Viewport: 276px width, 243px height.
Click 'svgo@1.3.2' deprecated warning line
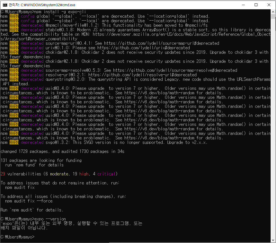pyautogui.click(x=104, y=142)
